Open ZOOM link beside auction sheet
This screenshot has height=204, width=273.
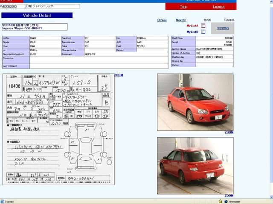point(119,75)
